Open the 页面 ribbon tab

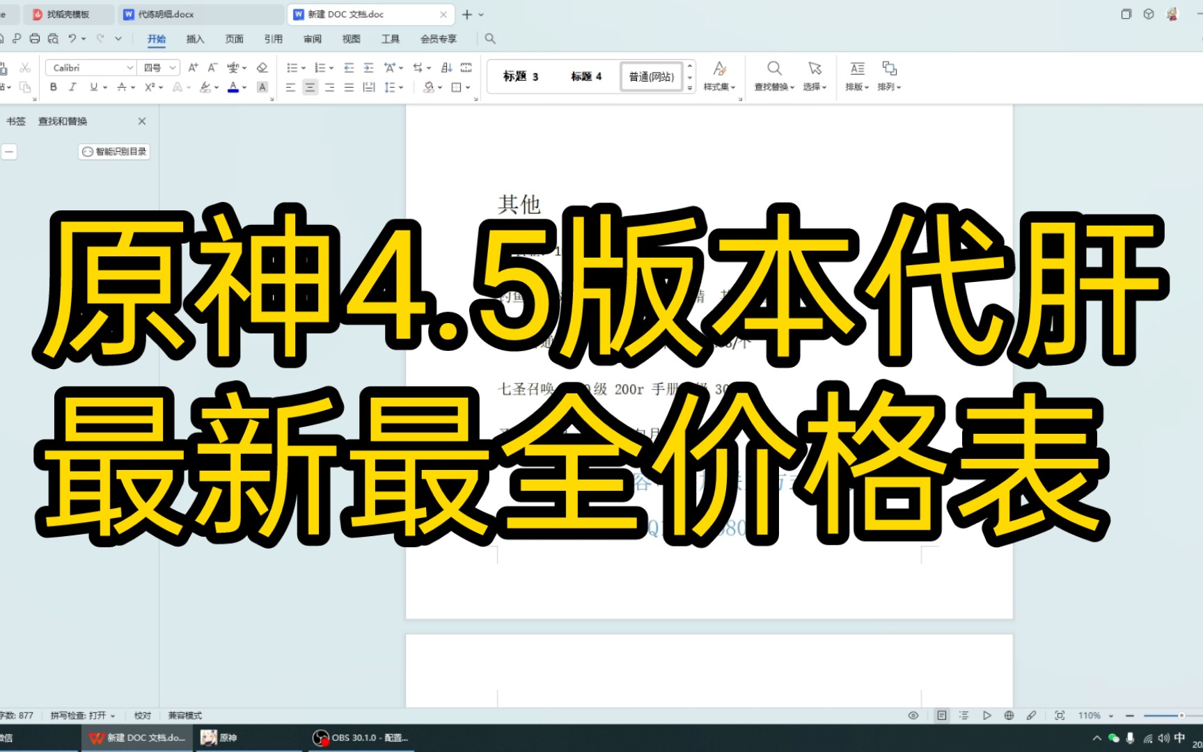pos(235,39)
